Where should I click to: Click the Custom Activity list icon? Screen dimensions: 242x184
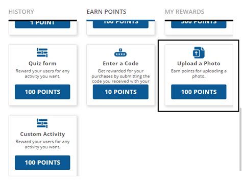click(42, 123)
